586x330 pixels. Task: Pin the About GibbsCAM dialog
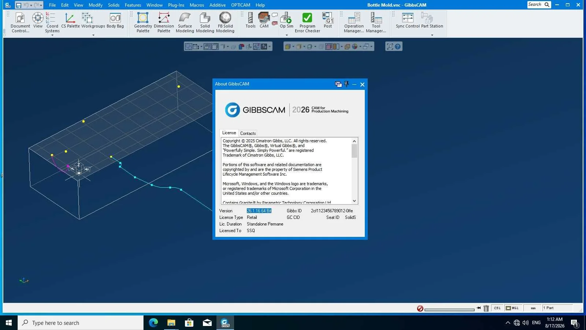[346, 84]
